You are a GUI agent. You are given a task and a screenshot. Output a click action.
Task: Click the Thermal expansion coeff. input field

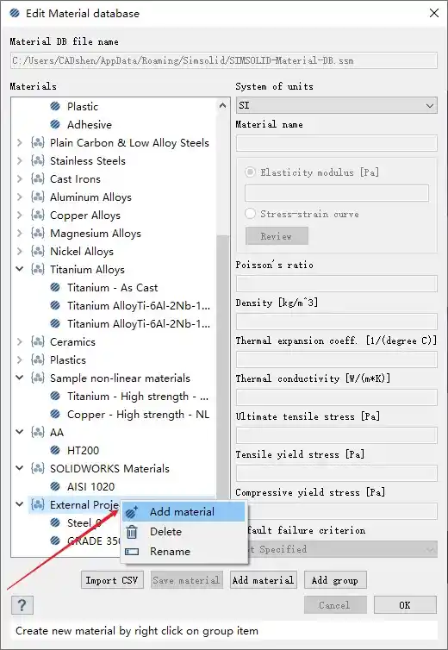(337, 359)
